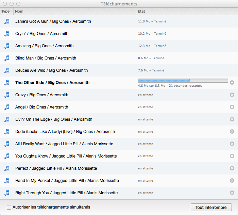Cancel the Angel download
Image resolution: width=238 pixels, height=215 pixels.
pos(232,107)
